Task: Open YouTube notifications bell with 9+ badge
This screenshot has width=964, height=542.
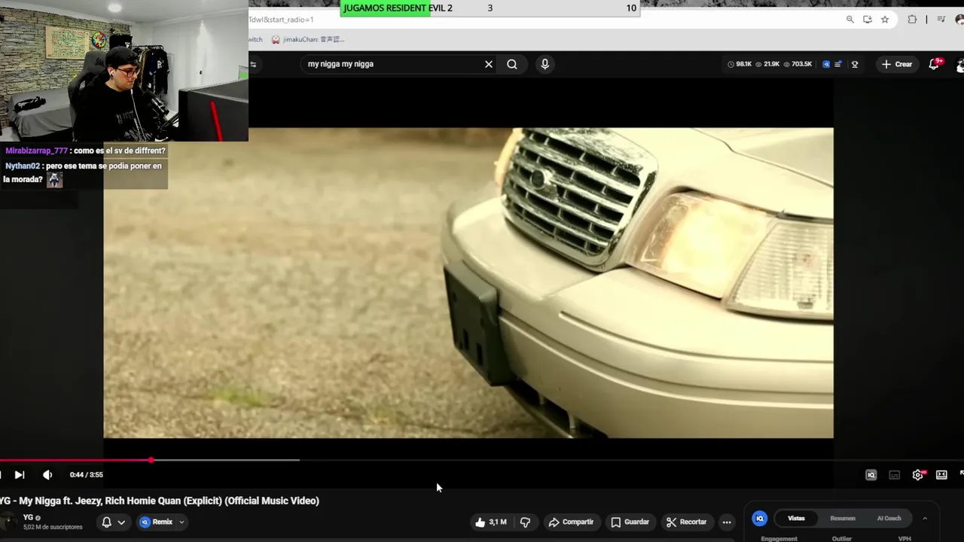Action: tap(934, 64)
